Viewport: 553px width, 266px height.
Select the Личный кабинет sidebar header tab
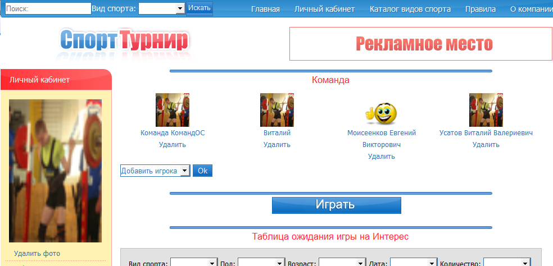coord(56,80)
